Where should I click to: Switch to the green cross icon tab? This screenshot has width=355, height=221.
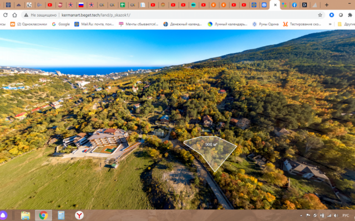pyautogui.click(x=123, y=5)
